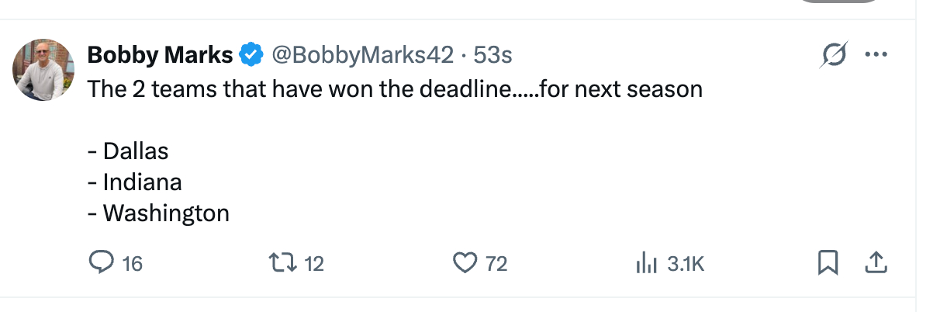Click the Dallas line in the tweet
Viewport: 940px width, 312px height.
point(135,151)
